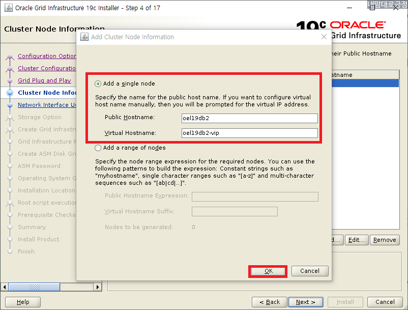
Task: Select the Cluster Node Information step
Action: point(47,93)
